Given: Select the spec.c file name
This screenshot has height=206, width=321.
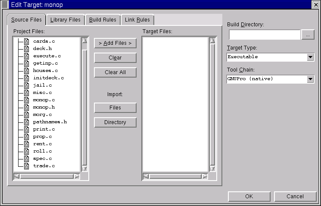Looking at the screenshot, I should click(x=42, y=159).
